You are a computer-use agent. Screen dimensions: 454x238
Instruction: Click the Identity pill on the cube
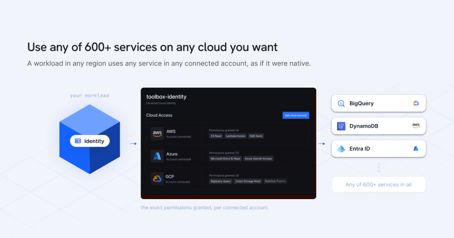(x=90, y=141)
